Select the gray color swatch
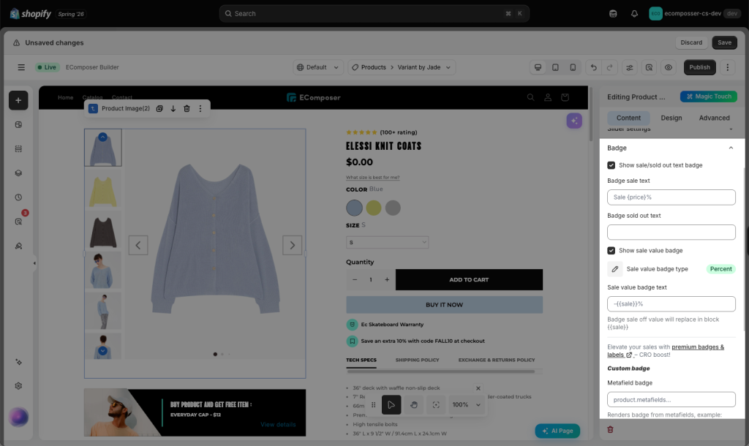 pos(393,208)
